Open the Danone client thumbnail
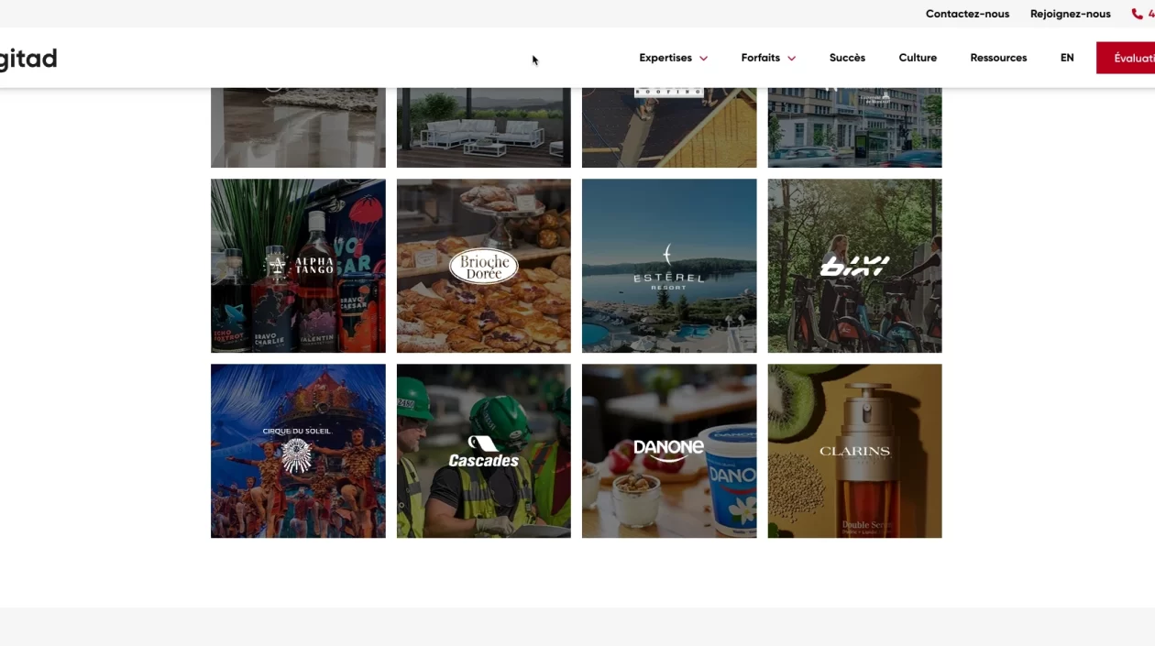The height and width of the screenshot is (646, 1155). tap(669, 451)
